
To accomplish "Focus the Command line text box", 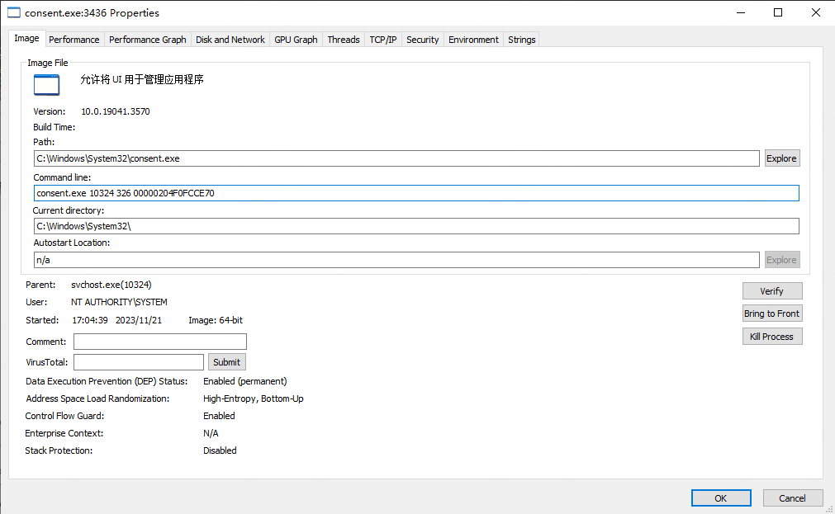I will coord(416,193).
